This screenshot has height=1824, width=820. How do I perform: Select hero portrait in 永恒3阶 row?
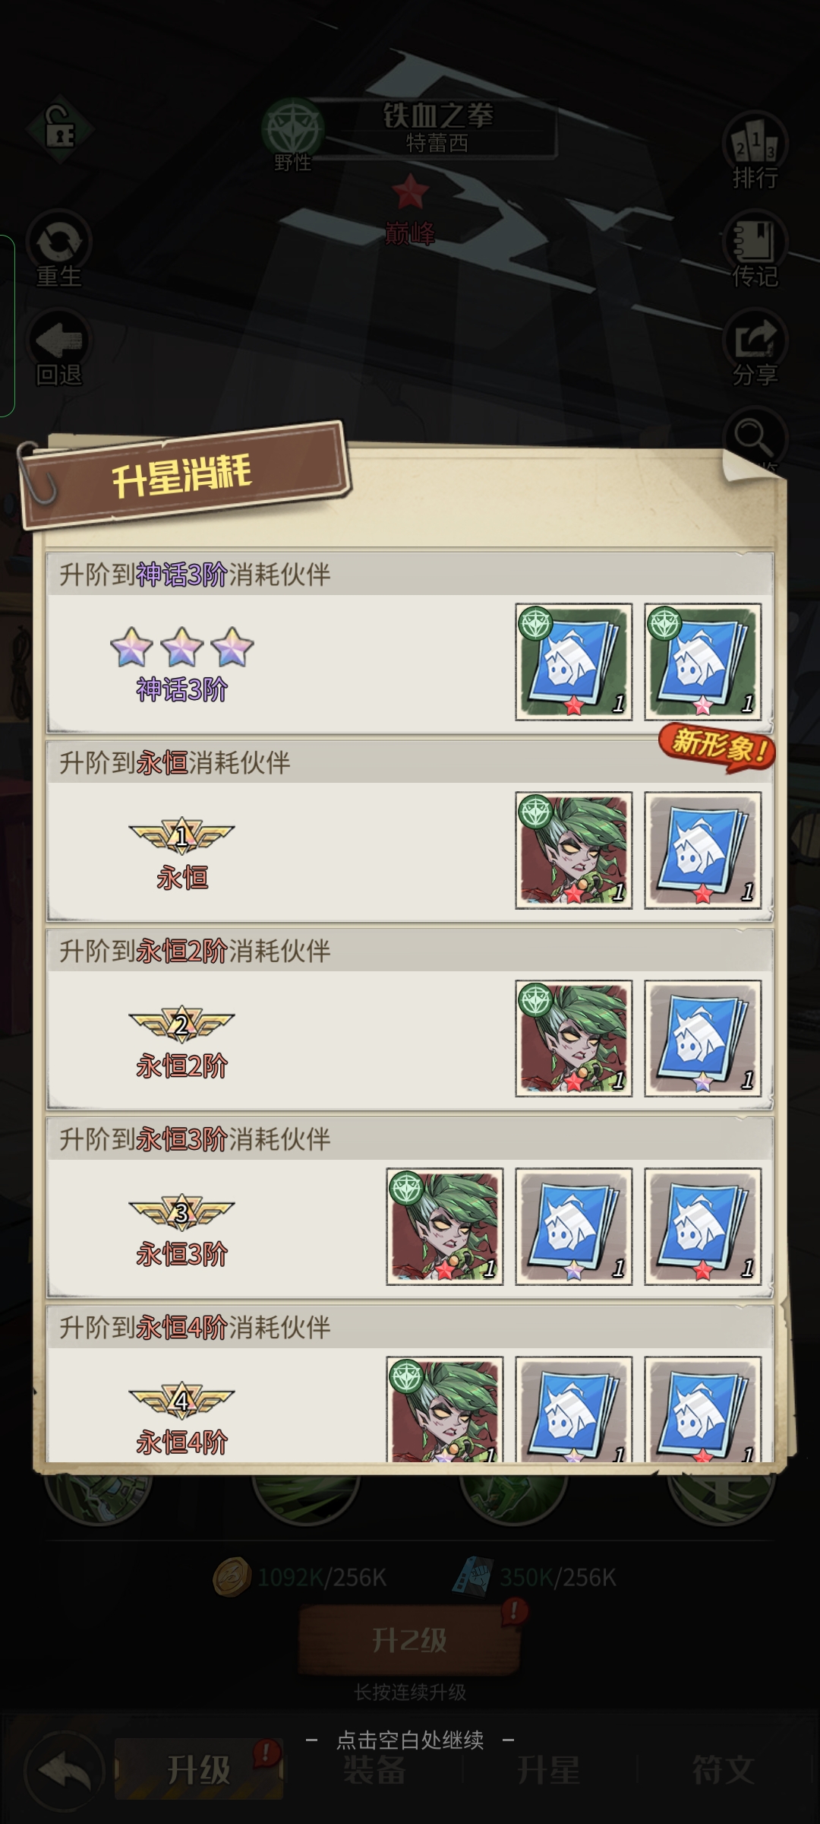(x=445, y=1227)
